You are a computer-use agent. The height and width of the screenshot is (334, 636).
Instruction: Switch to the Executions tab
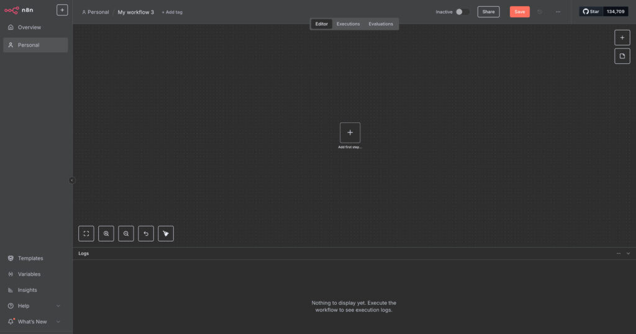(348, 24)
